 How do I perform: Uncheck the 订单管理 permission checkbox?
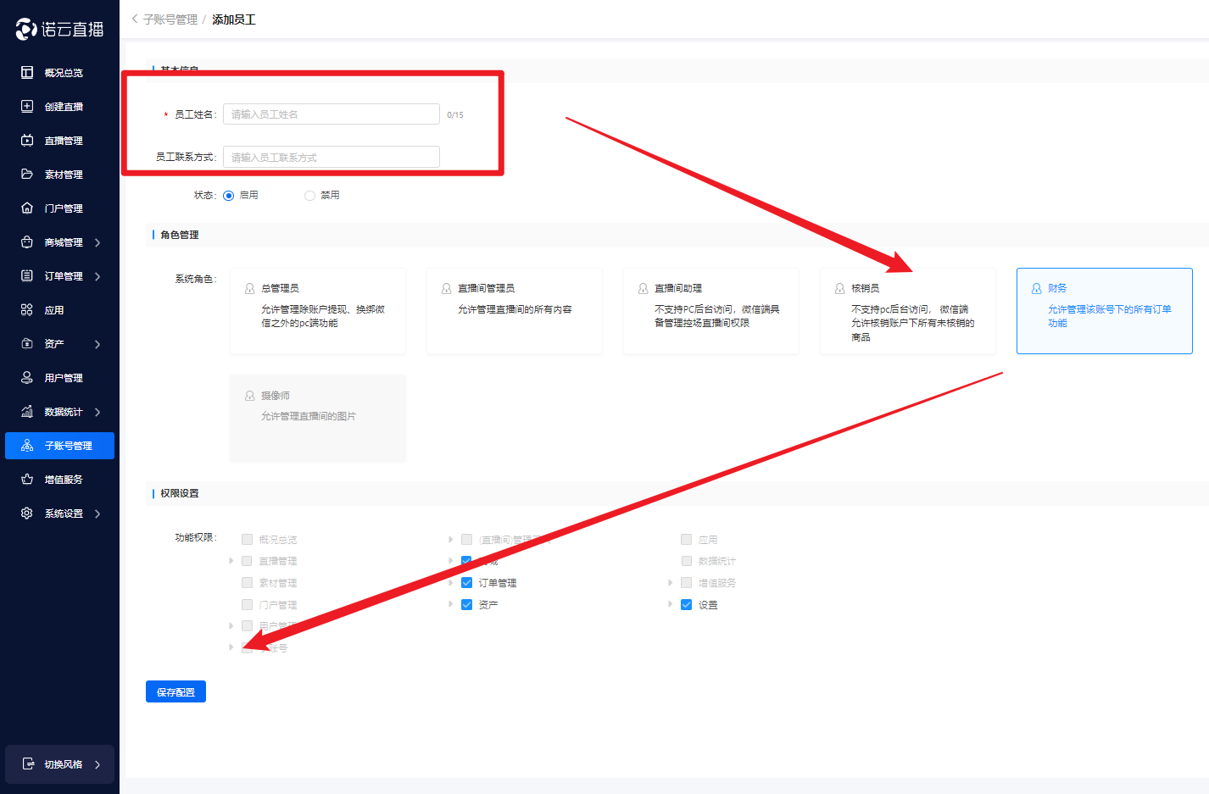pyautogui.click(x=466, y=583)
